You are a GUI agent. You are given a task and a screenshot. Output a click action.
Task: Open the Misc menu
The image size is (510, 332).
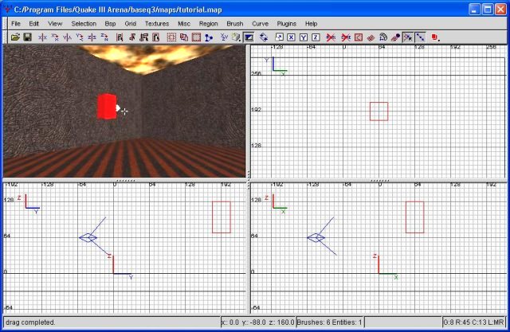(184, 24)
